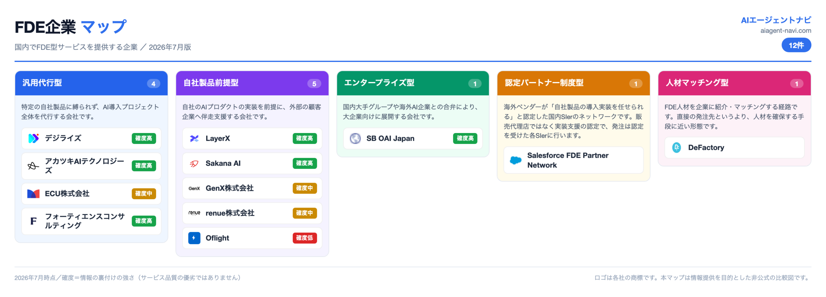Click the DeFactory logo icon
The width and height of the screenshot is (826, 297).
676,148
